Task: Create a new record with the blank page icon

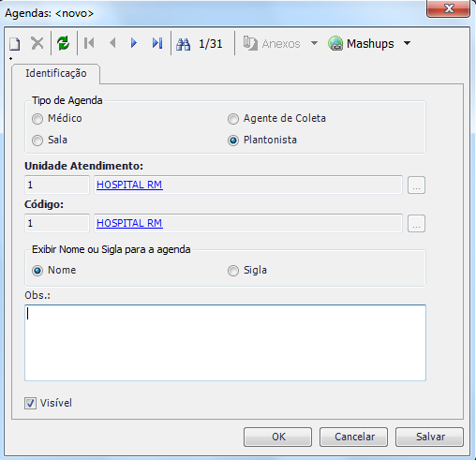Action: pyautogui.click(x=14, y=44)
